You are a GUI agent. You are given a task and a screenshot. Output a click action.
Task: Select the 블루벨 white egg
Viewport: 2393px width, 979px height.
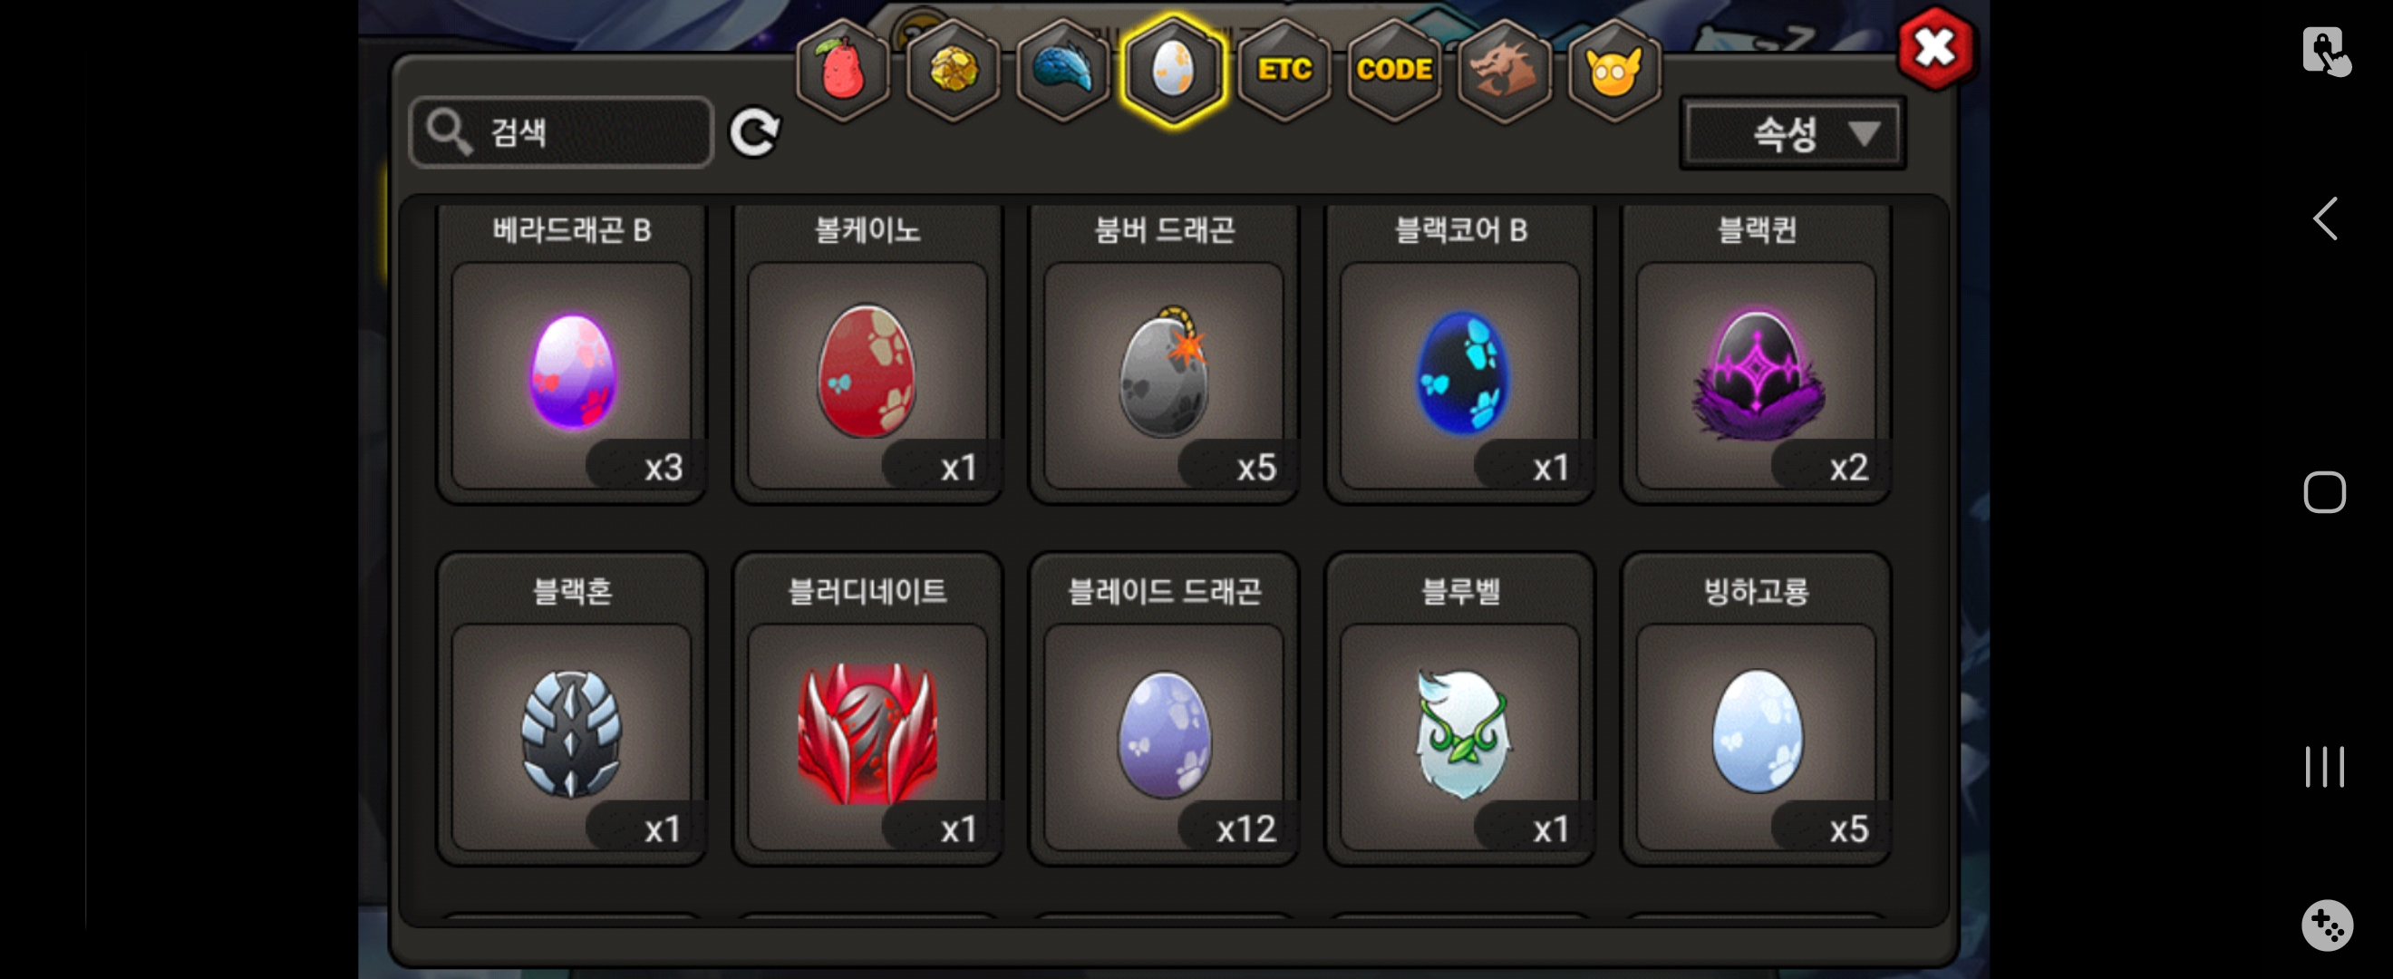(x=1460, y=709)
